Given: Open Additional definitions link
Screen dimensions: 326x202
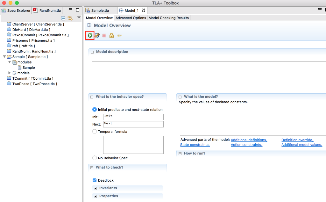Looking at the screenshot, I should 249,140.
